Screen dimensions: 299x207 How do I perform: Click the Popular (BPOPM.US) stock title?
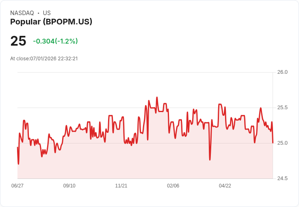click(51, 22)
